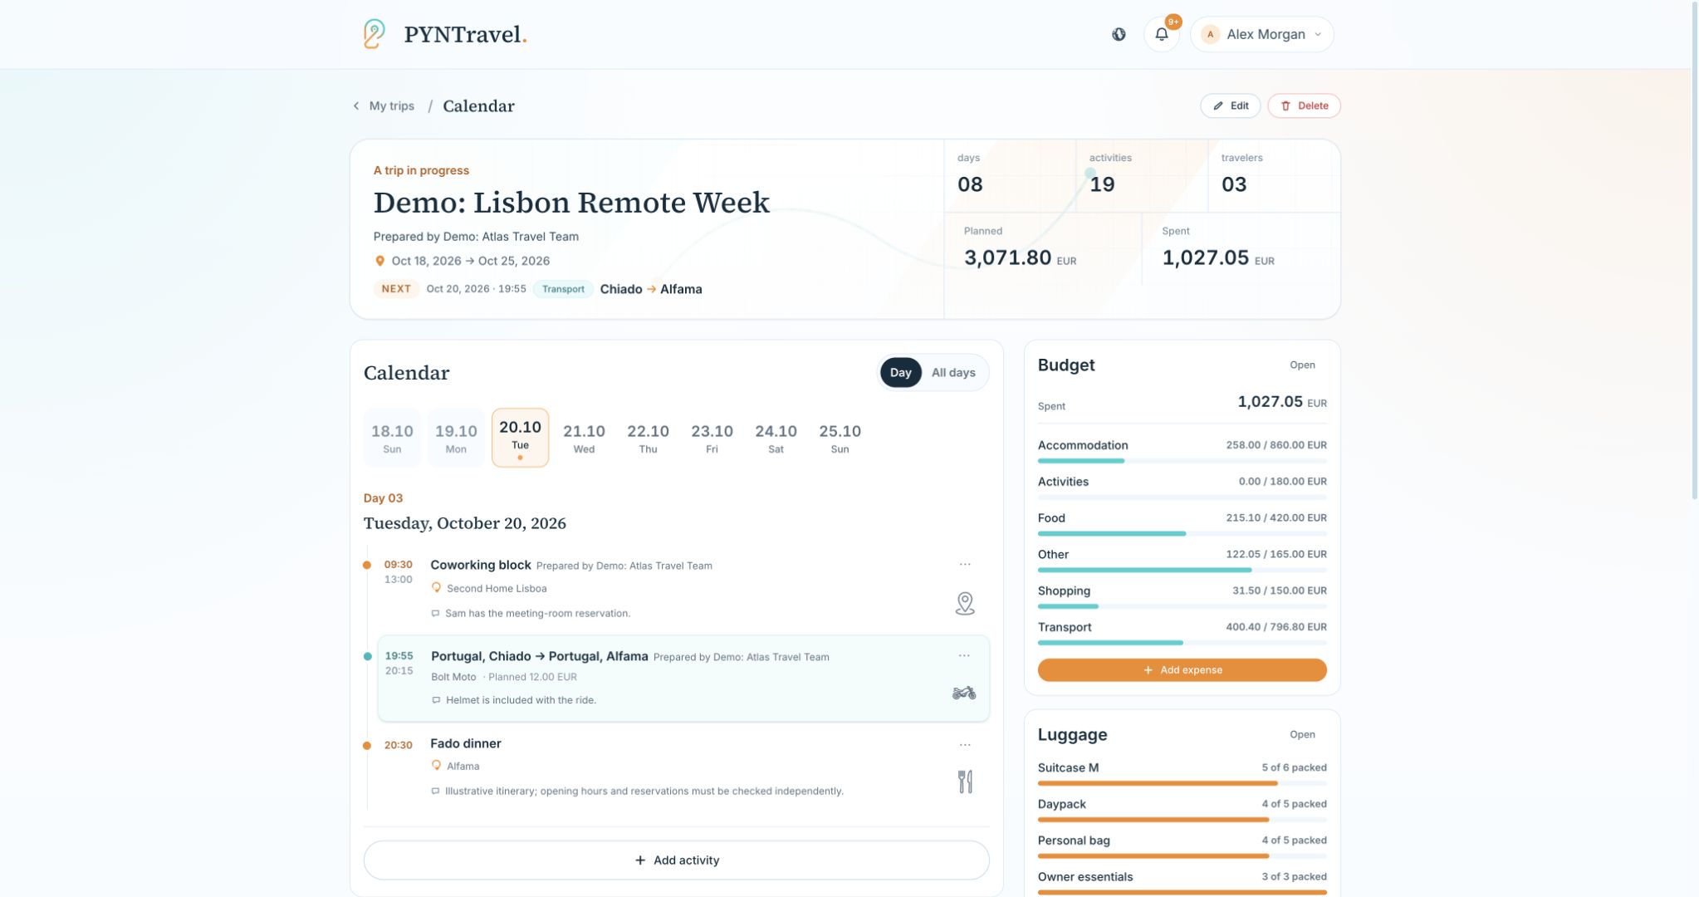1699x897 pixels.
Task: Click the comment icon by Helmet note
Action: click(x=436, y=700)
